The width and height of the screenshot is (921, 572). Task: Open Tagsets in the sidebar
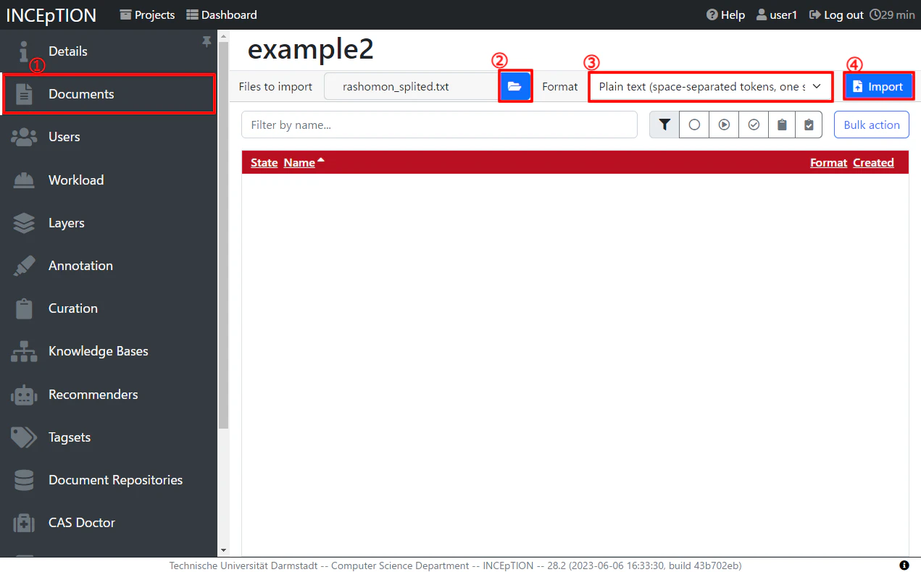point(109,437)
